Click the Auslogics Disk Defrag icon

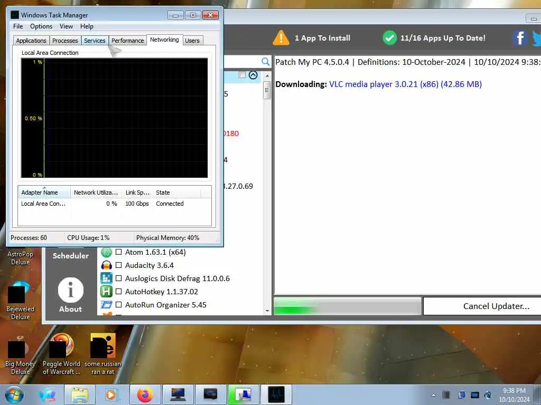[x=106, y=278]
